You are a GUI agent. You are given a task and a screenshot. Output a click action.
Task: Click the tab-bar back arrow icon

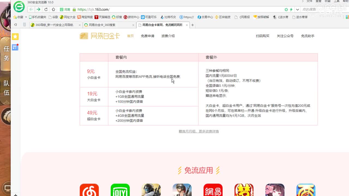16,25
